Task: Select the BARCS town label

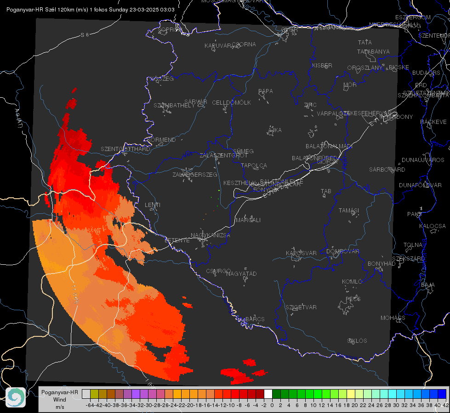Action: point(255,319)
